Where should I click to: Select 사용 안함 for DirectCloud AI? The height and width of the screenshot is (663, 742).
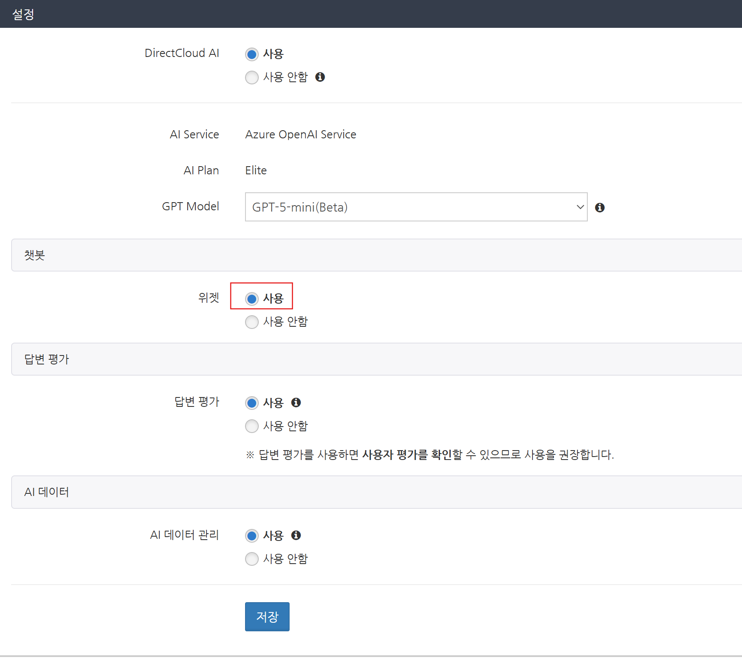pos(252,78)
